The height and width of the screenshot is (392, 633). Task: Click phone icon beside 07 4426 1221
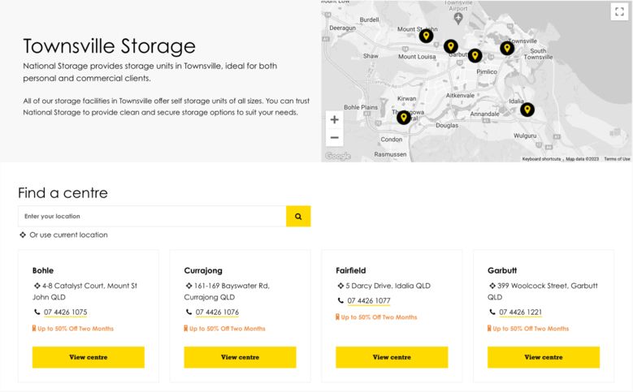point(492,312)
